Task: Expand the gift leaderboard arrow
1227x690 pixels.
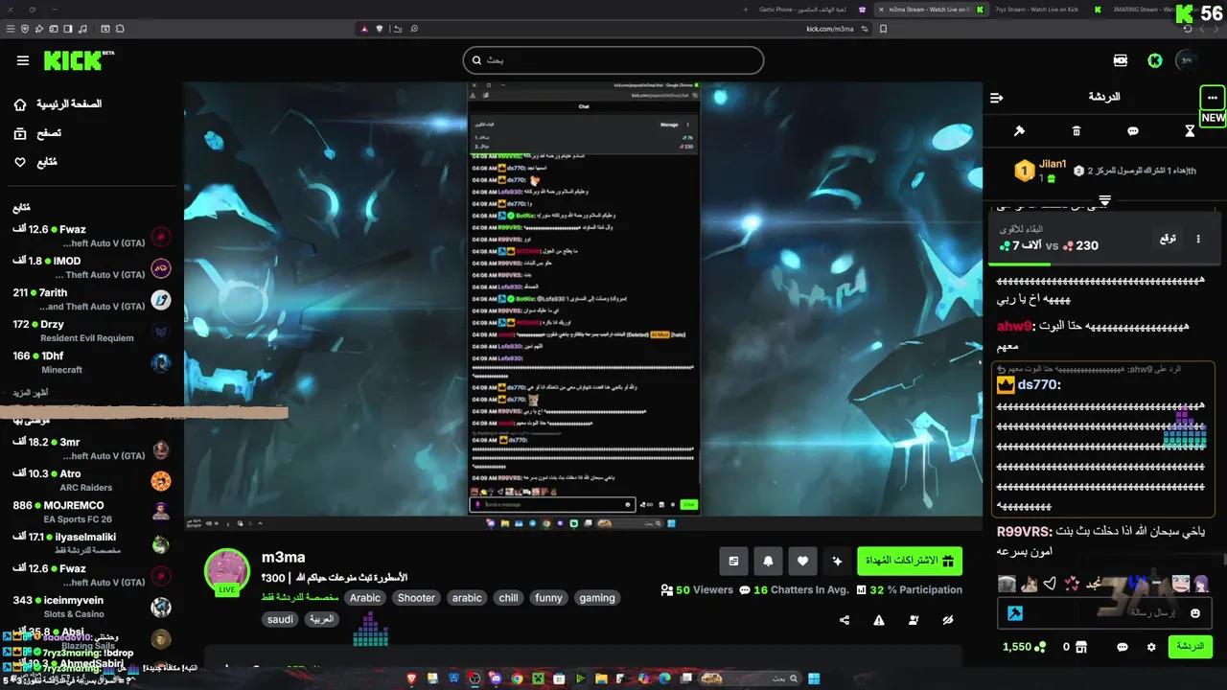Action: pos(1104,200)
